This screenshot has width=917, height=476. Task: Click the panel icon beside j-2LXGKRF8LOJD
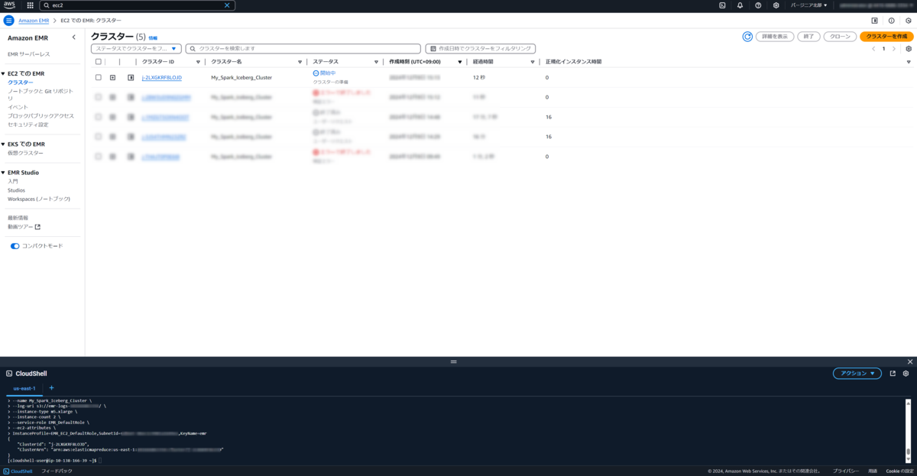[x=131, y=77]
